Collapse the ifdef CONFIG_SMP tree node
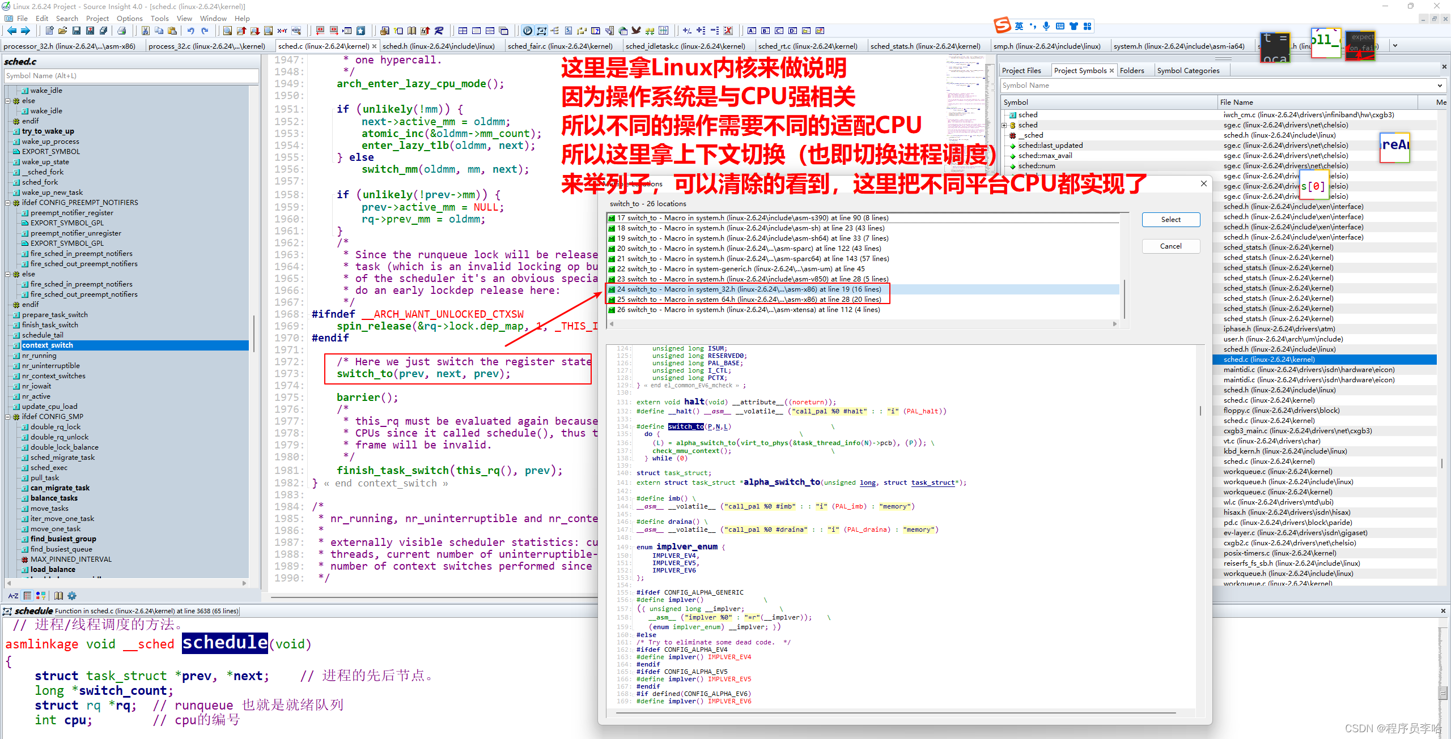The width and height of the screenshot is (1451, 739). 8,417
